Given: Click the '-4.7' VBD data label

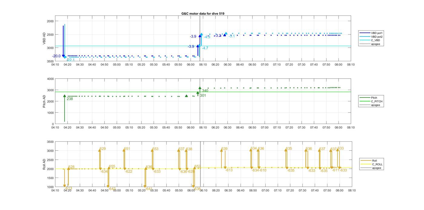Looking at the screenshot, I should click(205, 48).
